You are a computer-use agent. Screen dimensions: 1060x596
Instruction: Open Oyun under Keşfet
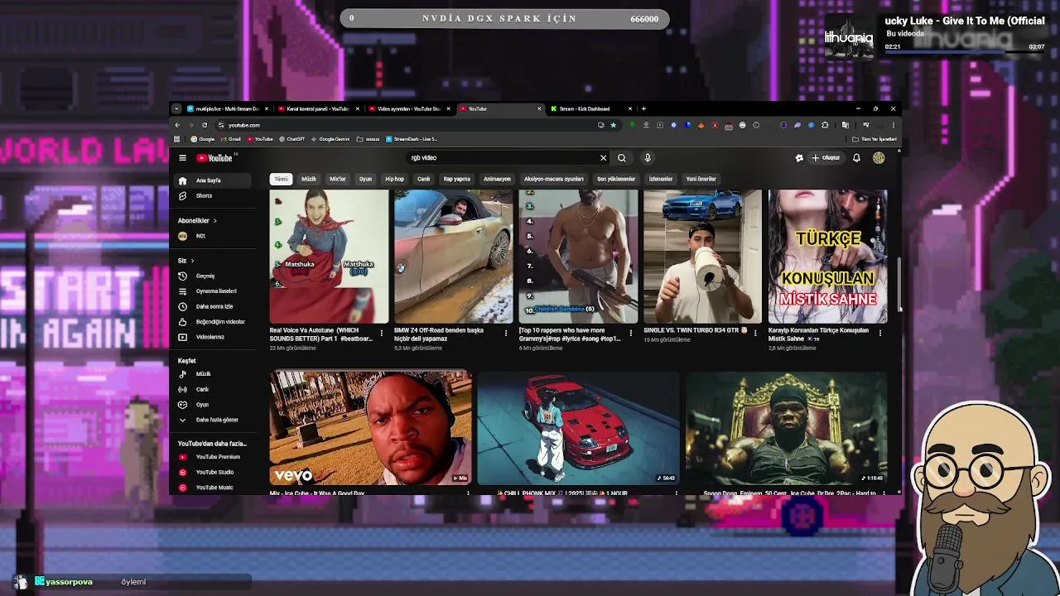211,405
